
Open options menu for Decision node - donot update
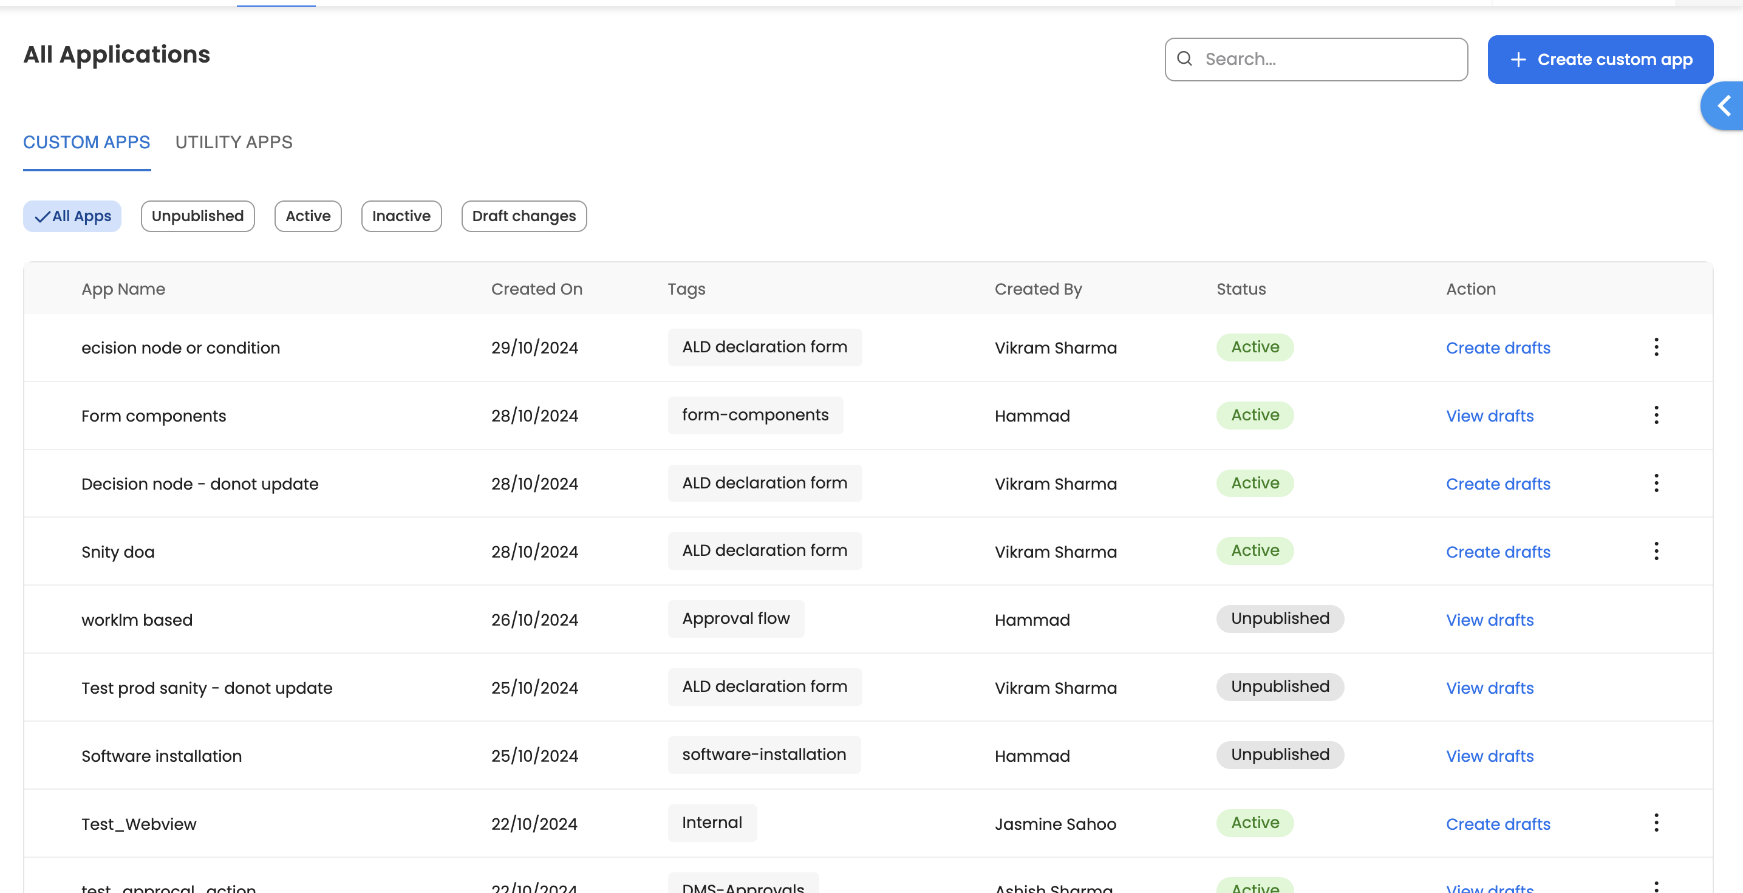tap(1656, 484)
